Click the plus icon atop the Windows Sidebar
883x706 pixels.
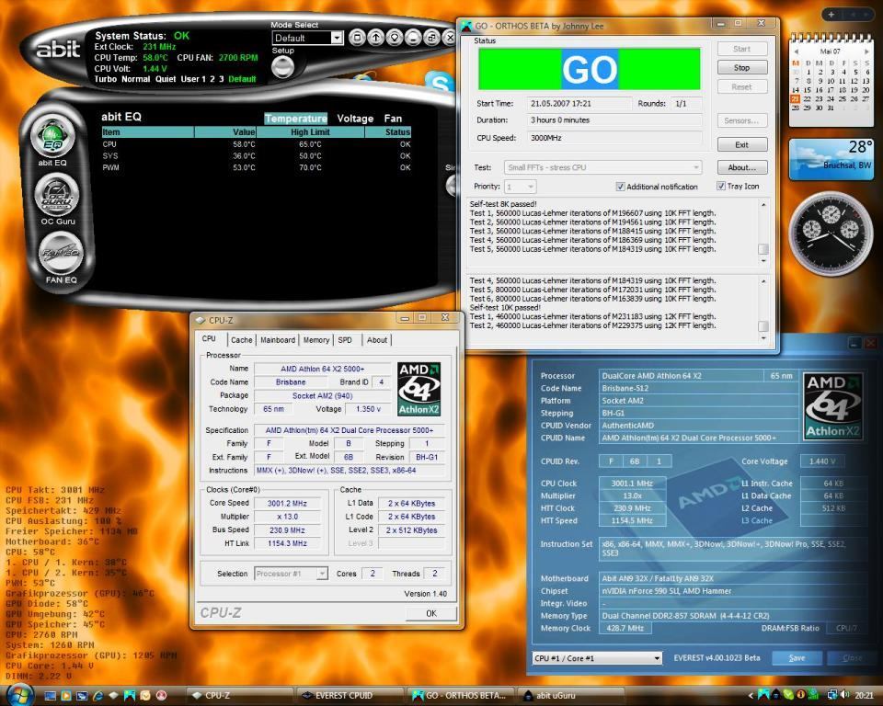pos(831,15)
